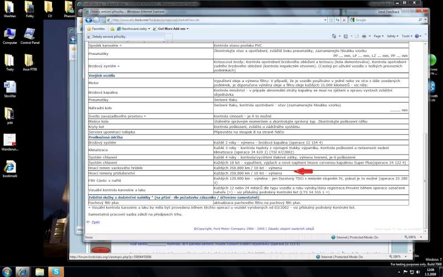This screenshot has height=277, width=443.
Task: Open the Tools dropdown in command bar
Action: 407,36
